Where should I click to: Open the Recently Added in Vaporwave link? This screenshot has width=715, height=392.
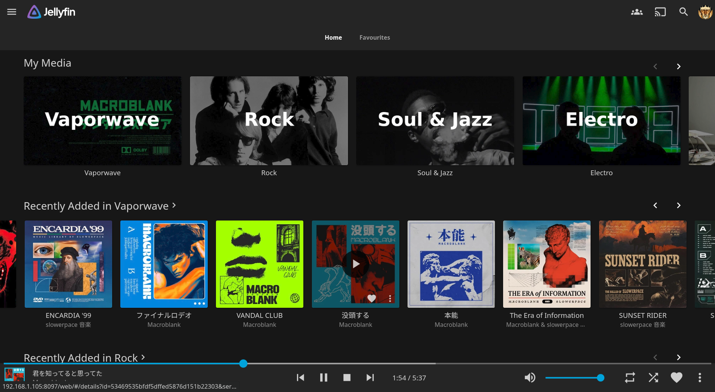pyautogui.click(x=100, y=206)
